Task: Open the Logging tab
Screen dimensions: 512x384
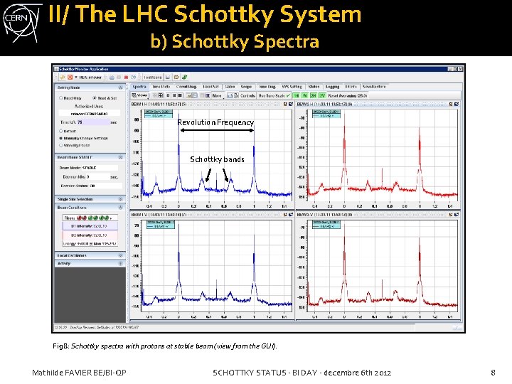Action: coord(332,87)
